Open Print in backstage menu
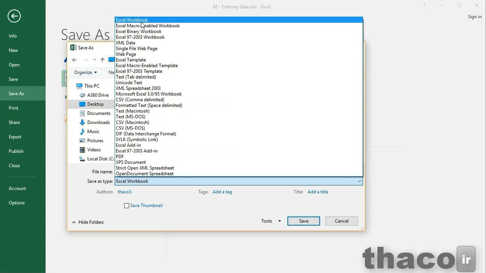The image size is (486, 273). coord(23,108)
